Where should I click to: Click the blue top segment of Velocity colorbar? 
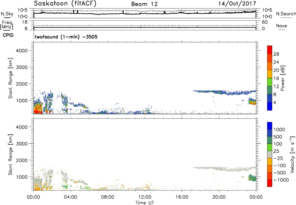coord(270,126)
